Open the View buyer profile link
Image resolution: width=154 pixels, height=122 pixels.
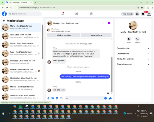86,44
